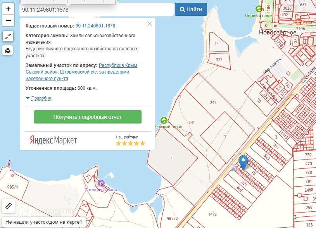Toggle fullscreen map view
Viewport: 316px width, 228px height.
click(8, 36)
